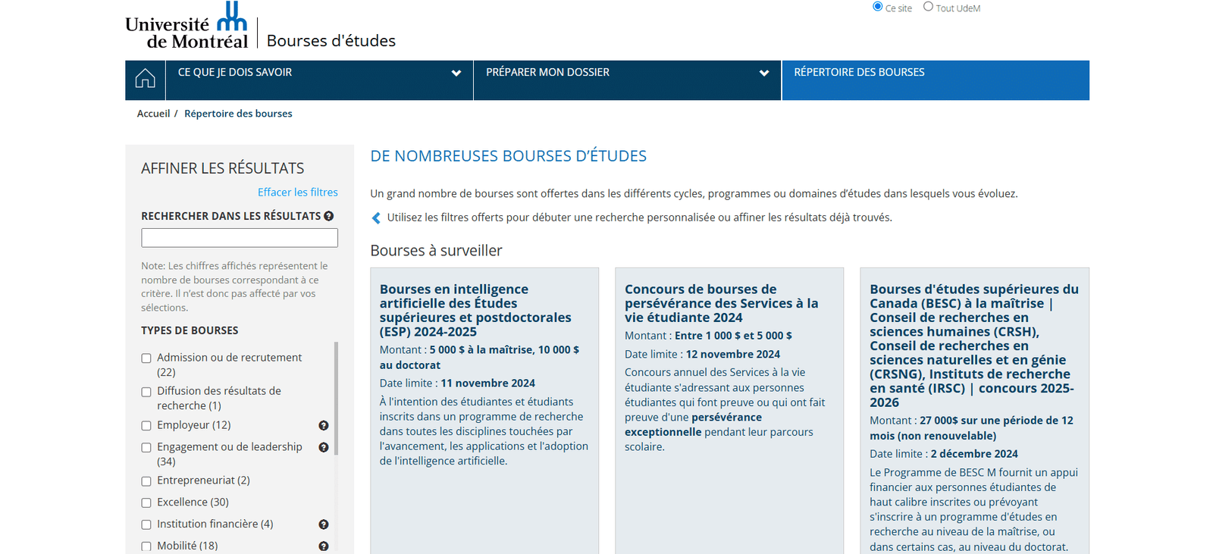Image resolution: width=1213 pixels, height=554 pixels.
Task: Click the Affiner les résultats heading
Action: click(223, 168)
